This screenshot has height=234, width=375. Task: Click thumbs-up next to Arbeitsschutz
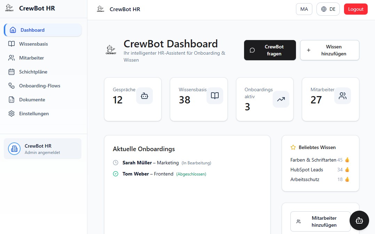coord(347,179)
